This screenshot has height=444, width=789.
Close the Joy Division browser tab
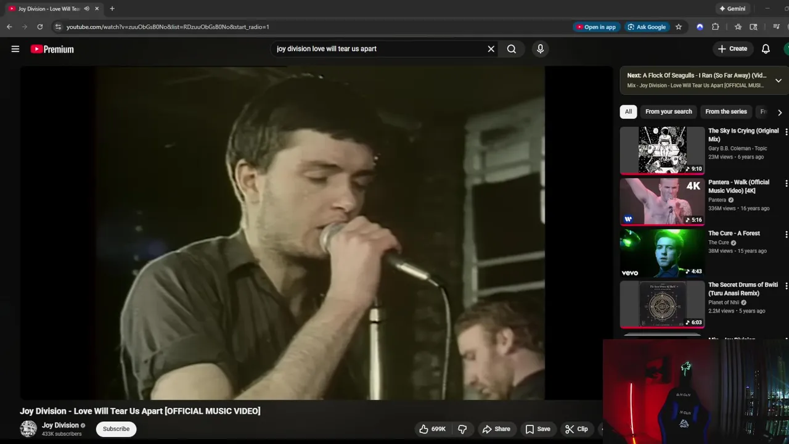(x=97, y=9)
